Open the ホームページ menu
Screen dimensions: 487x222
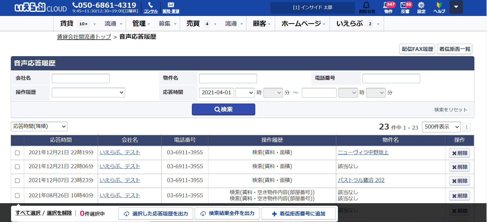click(x=301, y=24)
